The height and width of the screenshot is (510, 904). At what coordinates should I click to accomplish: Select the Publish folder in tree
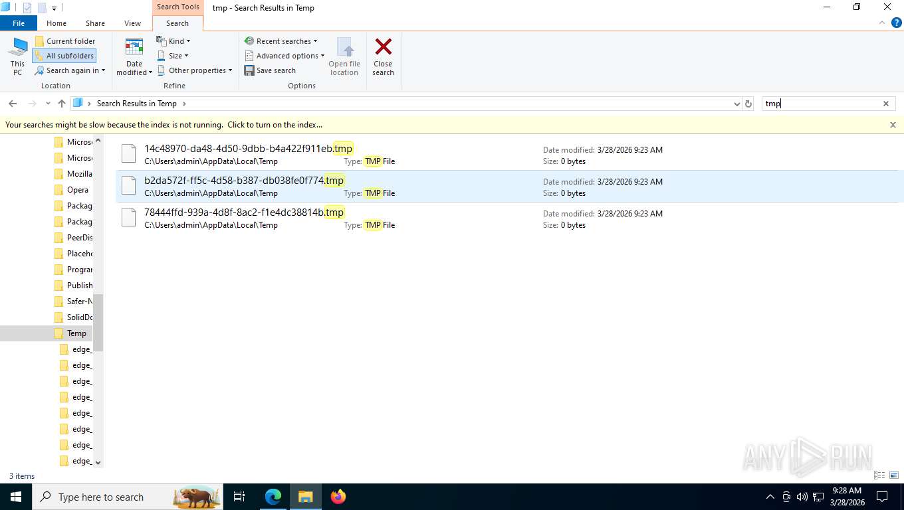[72, 286]
